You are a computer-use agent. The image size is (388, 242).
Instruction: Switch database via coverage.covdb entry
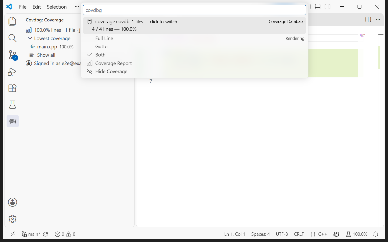(x=194, y=25)
